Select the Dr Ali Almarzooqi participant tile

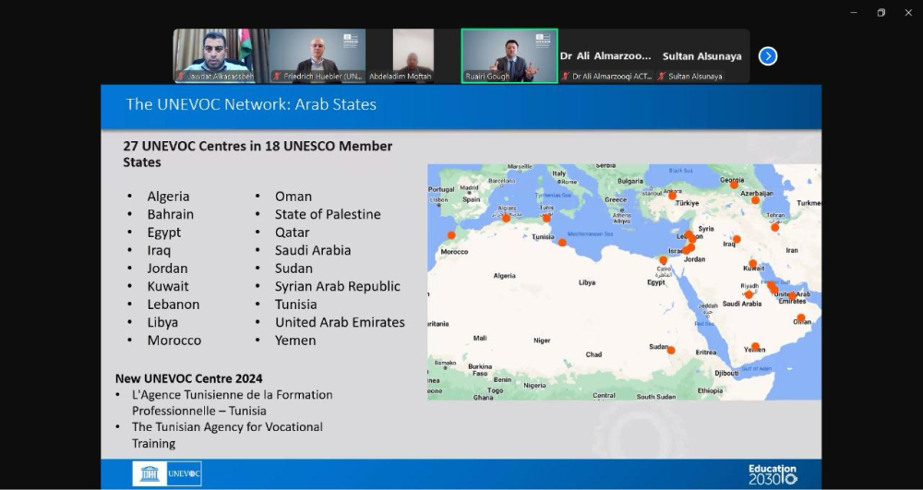(x=605, y=55)
